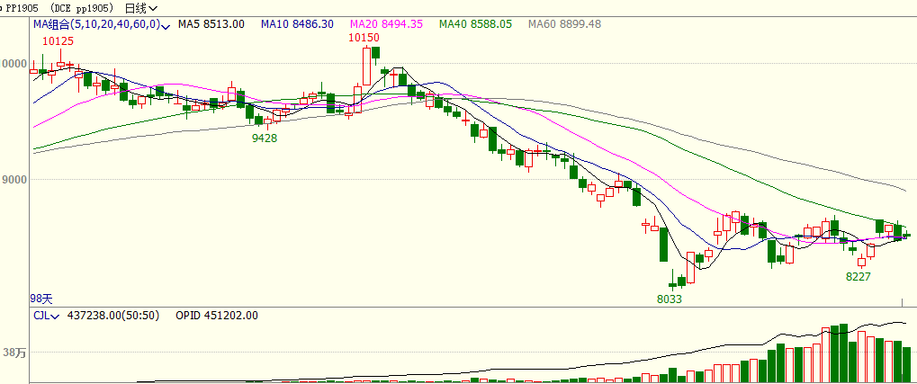The image size is (917, 384).
Task: Click the 437238.00(50:50) volume value
Action: 113,316
